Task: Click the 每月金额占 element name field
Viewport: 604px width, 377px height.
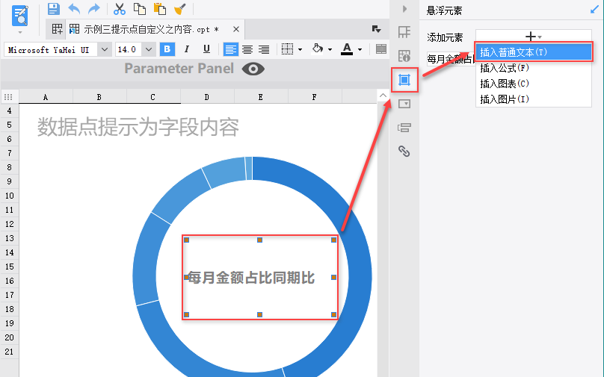Action: (x=451, y=59)
